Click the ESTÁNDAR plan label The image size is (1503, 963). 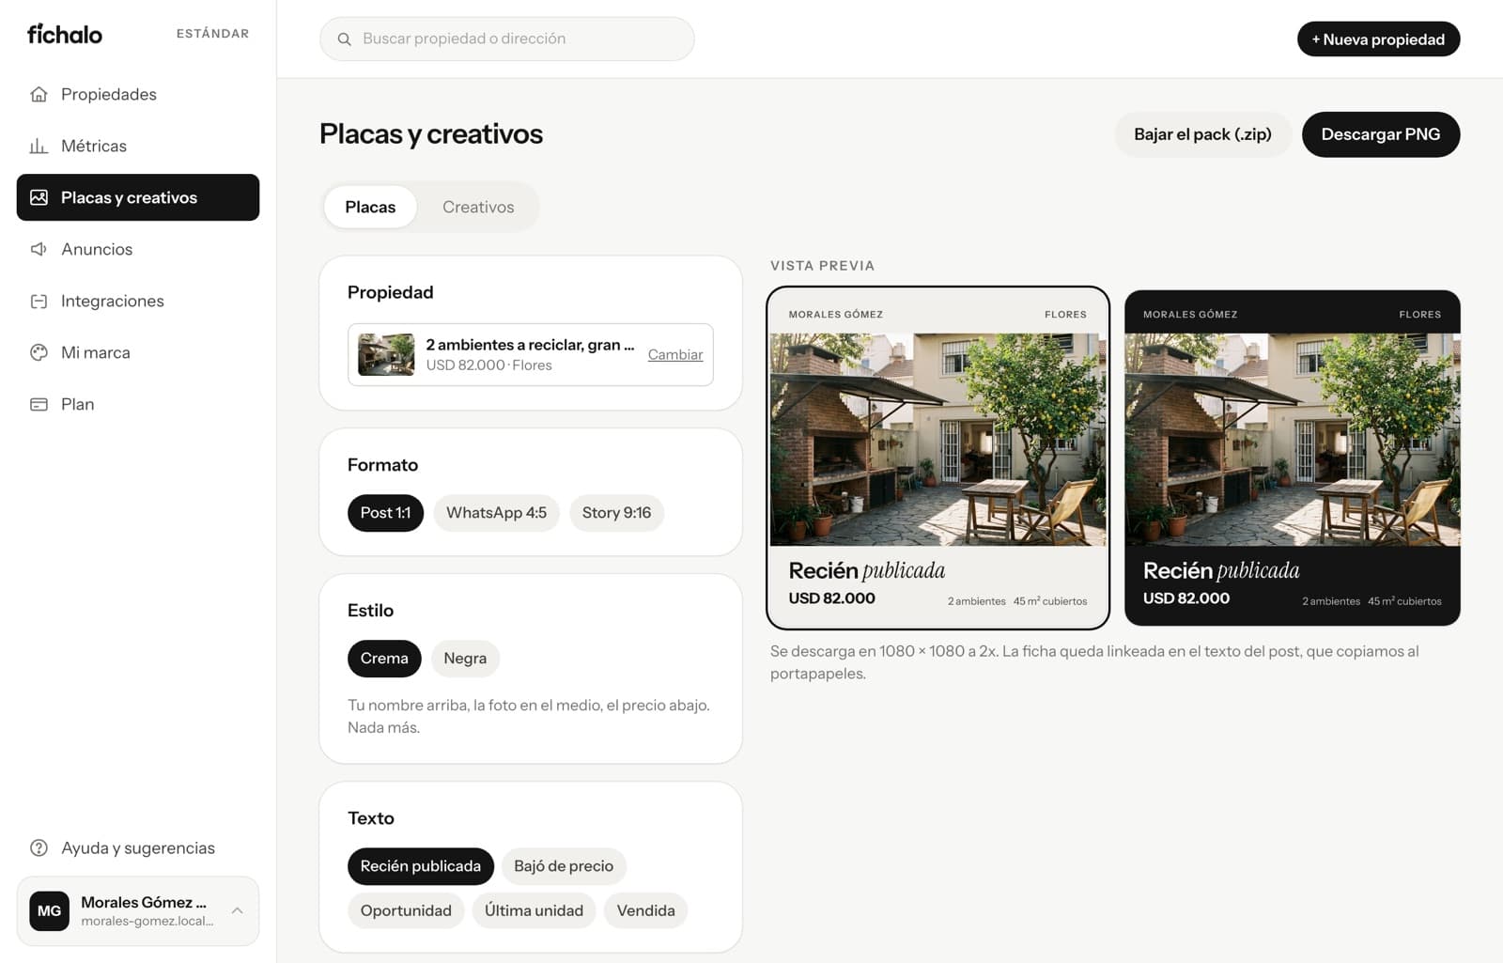tap(213, 34)
